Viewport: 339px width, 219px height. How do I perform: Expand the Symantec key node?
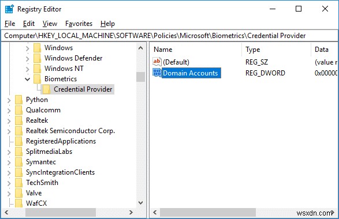click(x=9, y=163)
